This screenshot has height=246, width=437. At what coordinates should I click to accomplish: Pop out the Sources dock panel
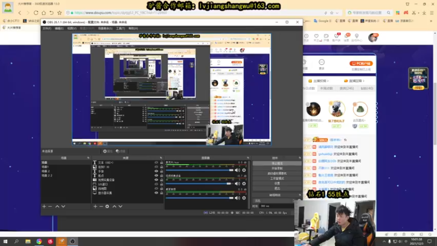tap(161, 158)
